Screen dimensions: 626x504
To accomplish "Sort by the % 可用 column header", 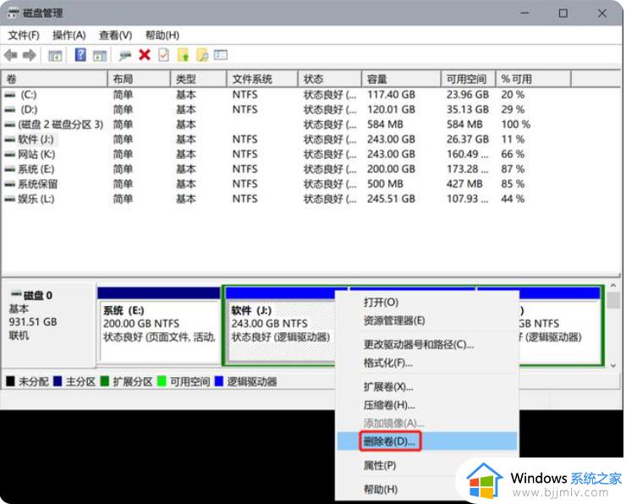I will pyautogui.click(x=534, y=79).
